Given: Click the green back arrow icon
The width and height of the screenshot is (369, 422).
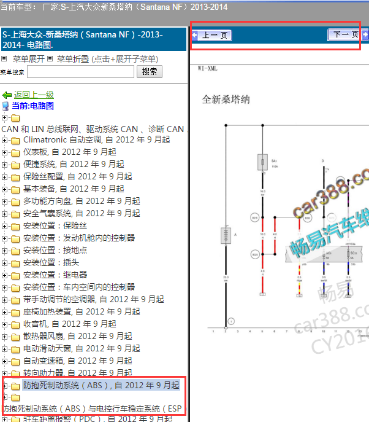Looking at the screenshot, I should point(7,95).
